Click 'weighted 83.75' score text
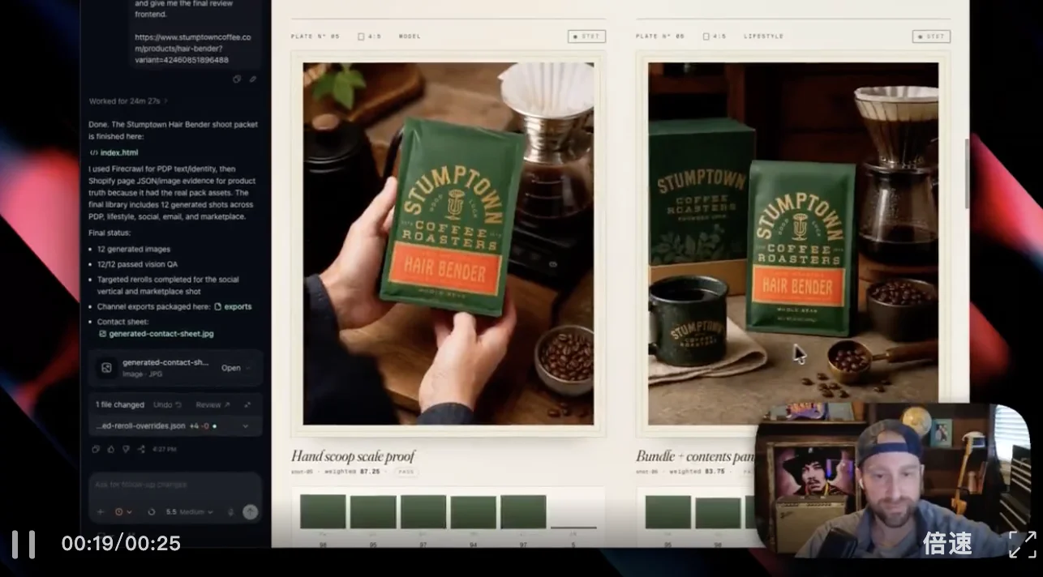The height and width of the screenshot is (577, 1043). [x=697, y=472]
